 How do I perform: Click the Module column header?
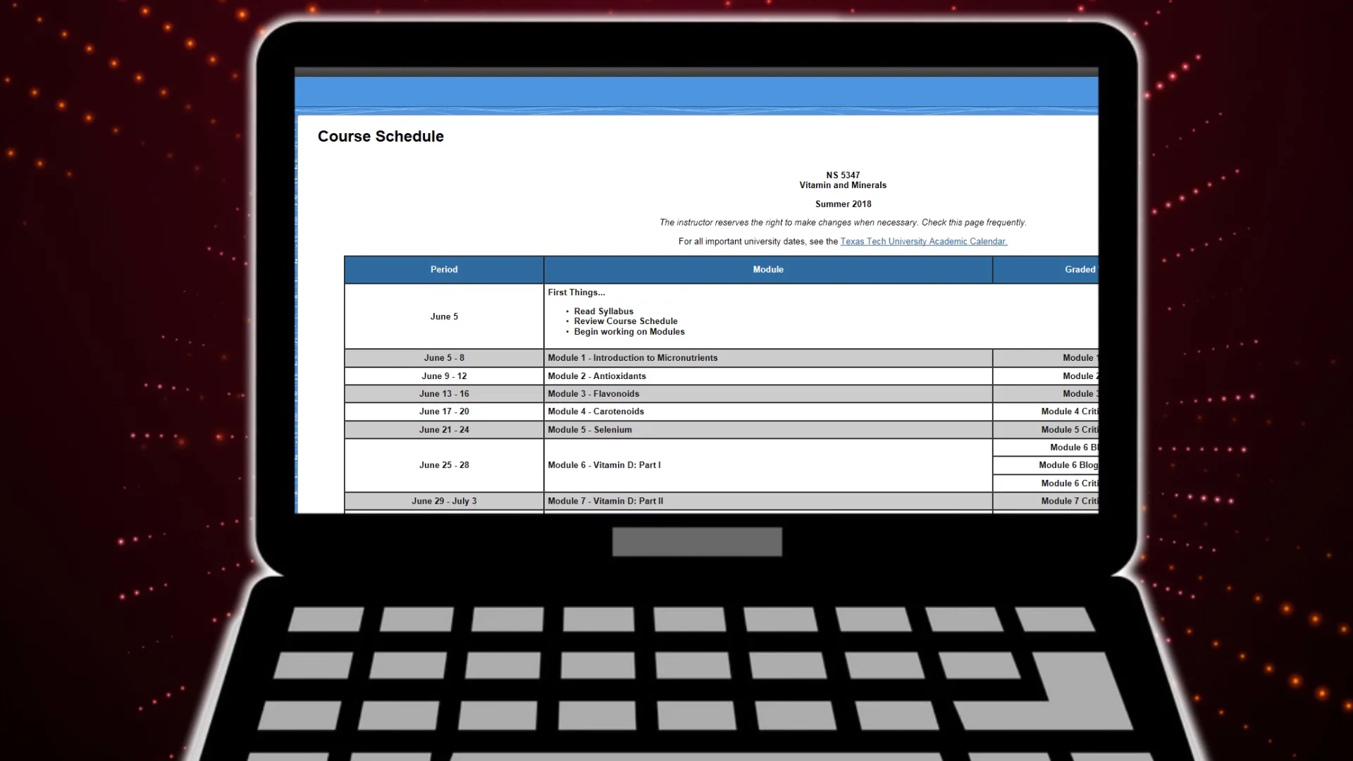(767, 270)
